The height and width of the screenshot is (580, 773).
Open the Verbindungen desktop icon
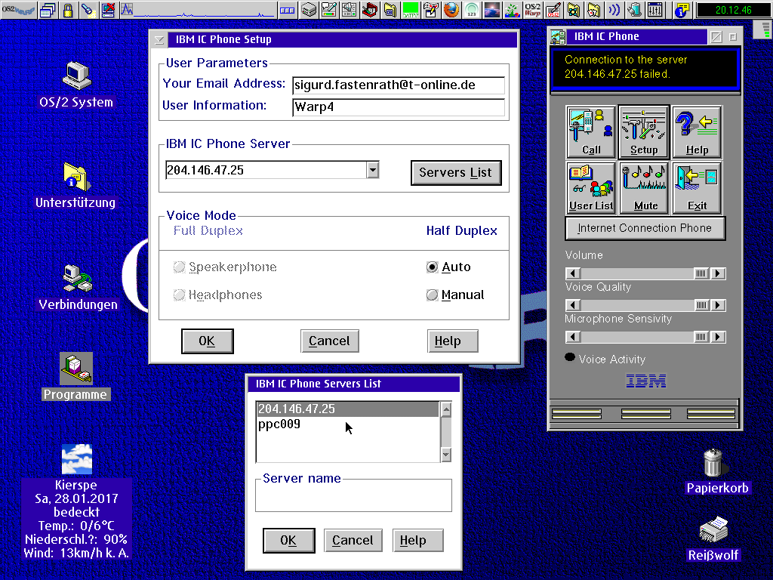point(78,279)
